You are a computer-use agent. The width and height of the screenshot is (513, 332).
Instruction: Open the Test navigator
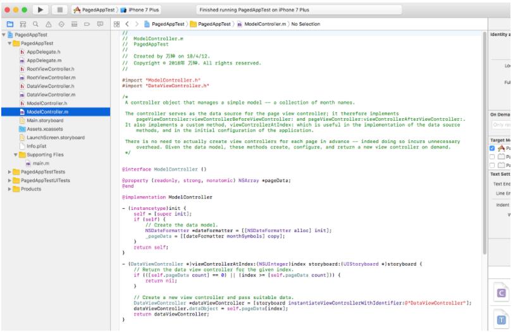pyautogui.click(x=61, y=24)
